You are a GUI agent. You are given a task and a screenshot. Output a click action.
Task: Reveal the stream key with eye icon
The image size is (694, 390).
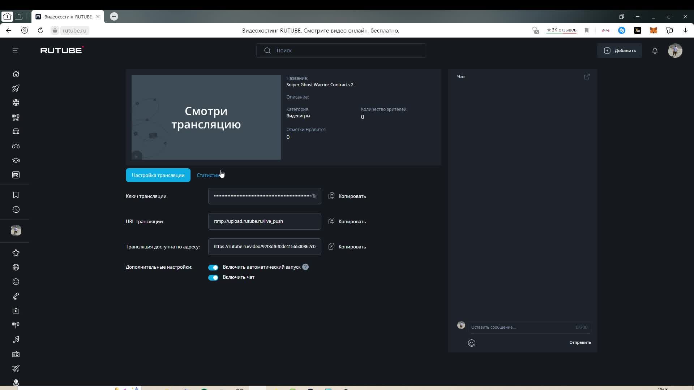click(x=314, y=196)
